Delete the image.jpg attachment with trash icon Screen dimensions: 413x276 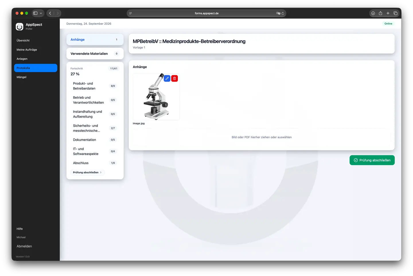coord(174,78)
